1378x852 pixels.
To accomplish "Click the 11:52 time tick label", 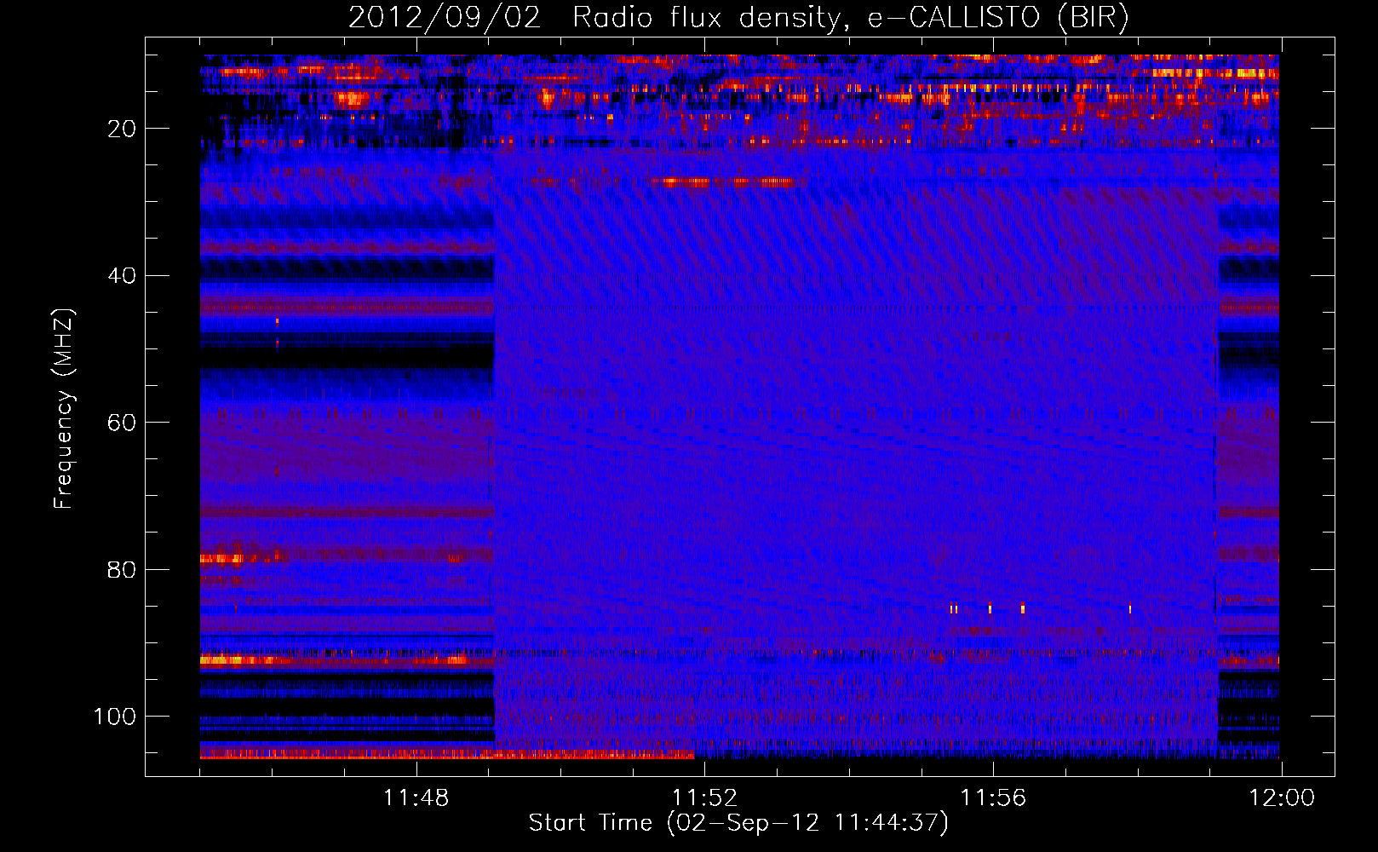I will [x=704, y=798].
